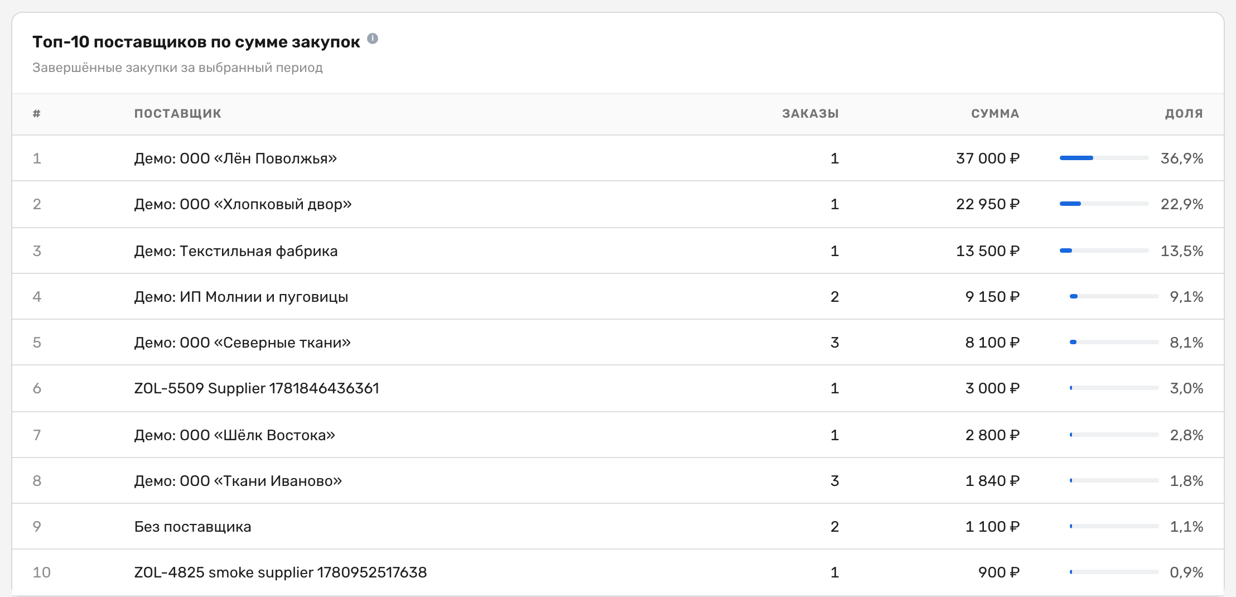Open Демо: ИП Молнии и пуговицы
Image resolution: width=1236 pixels, height=597 pixels.
pyautogui.click(x=241, y=297)
